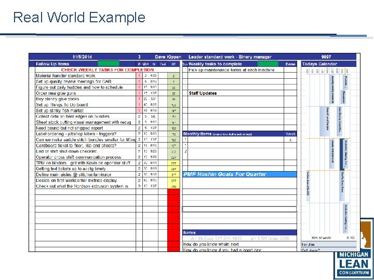The width and height of the screenshot is (374, 280).
Task: Select "Need bound but not shipped report"
Action: tap(69, 128)
